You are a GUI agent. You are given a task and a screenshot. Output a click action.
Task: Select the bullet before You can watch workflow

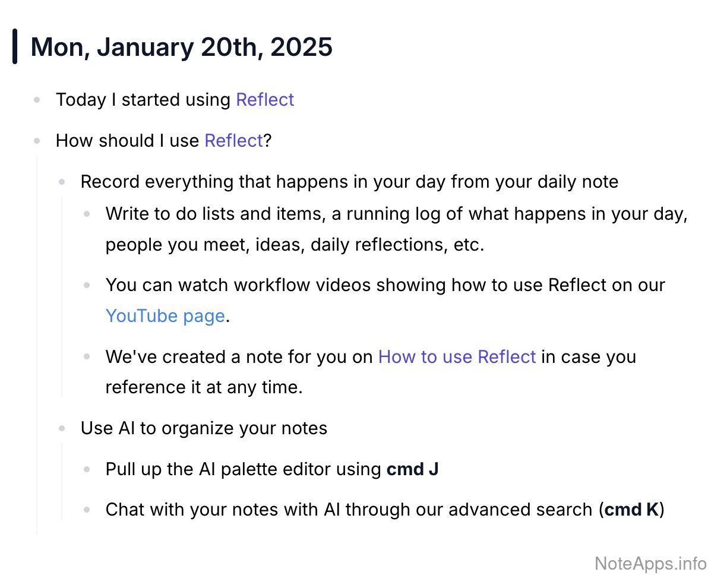pyautogui.click(x=87, y=285)
